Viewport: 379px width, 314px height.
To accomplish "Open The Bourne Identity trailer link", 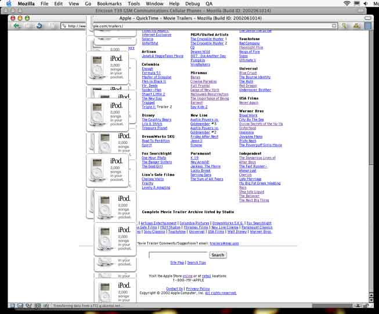I will (x=255, y=77).
